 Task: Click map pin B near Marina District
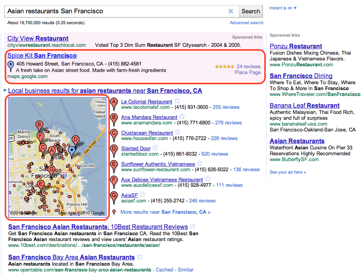[x=39, y=127]
